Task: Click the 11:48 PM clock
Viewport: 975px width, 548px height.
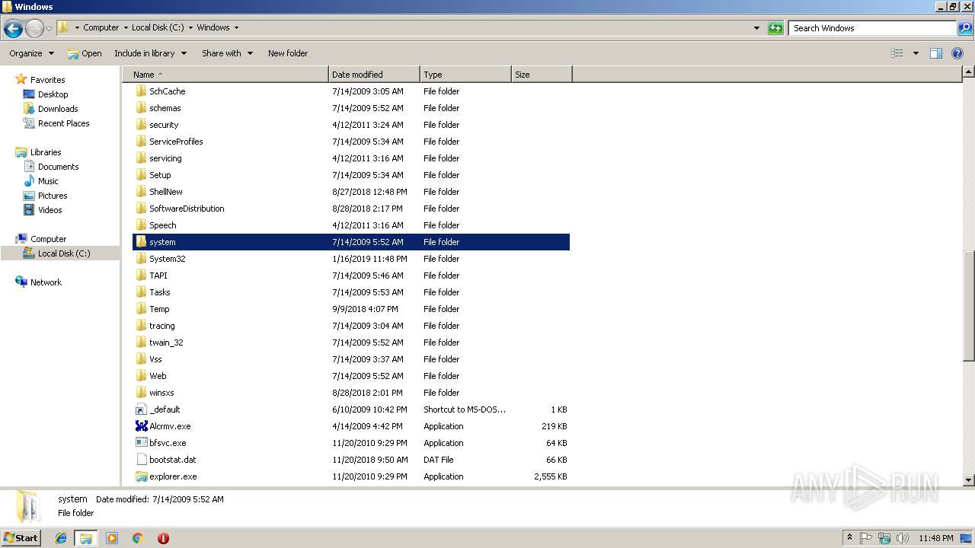Action: click(935, 538)
